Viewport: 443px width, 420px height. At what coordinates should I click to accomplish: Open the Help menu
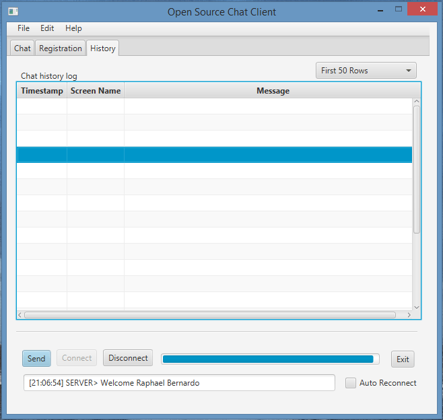click(73, 28)
